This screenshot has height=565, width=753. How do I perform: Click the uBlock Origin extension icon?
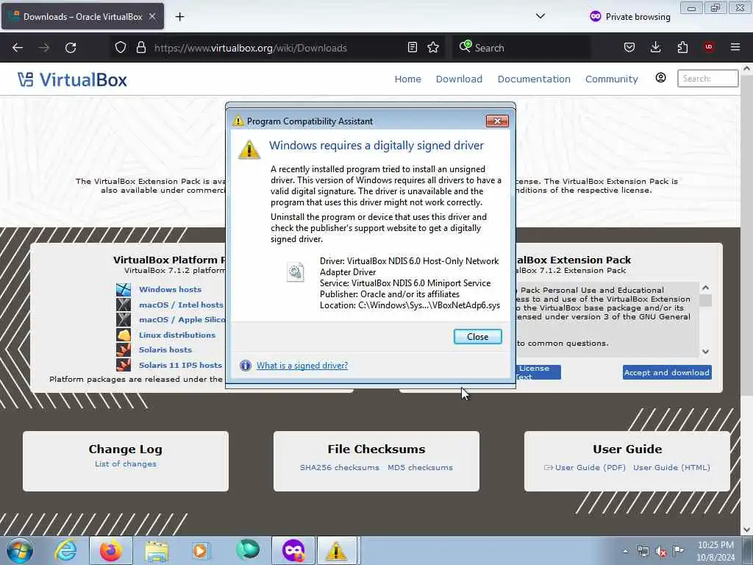pyautogui.click(x=709, y=47)
